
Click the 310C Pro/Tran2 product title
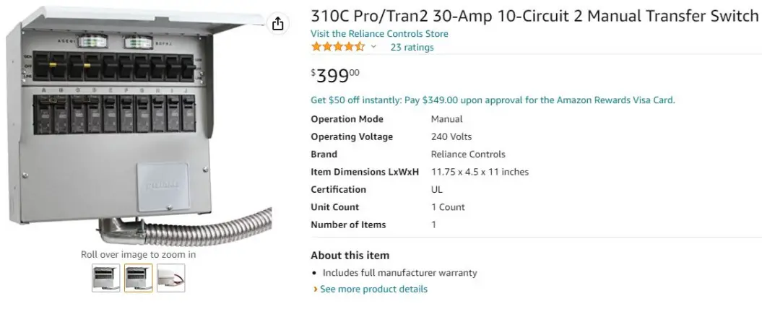point(534,16)
